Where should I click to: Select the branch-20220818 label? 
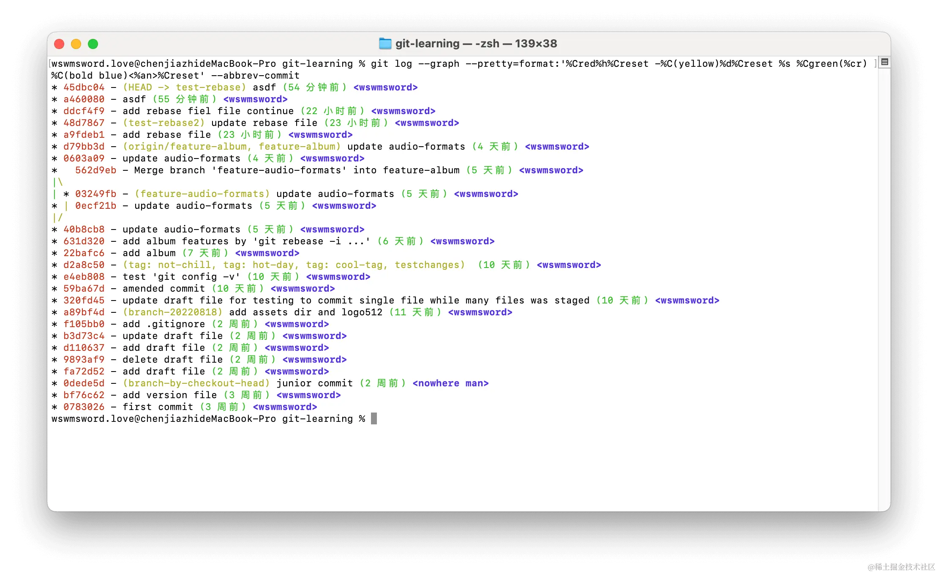174,312
